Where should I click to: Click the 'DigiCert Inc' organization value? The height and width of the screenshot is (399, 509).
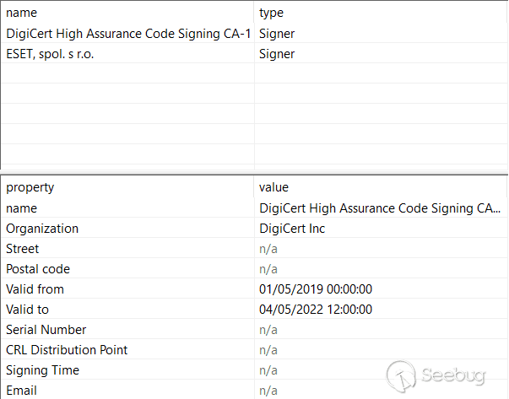coord(292,229)
